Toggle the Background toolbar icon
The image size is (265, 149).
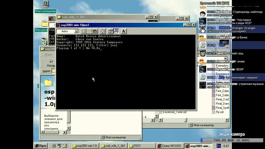click(116, 31)
